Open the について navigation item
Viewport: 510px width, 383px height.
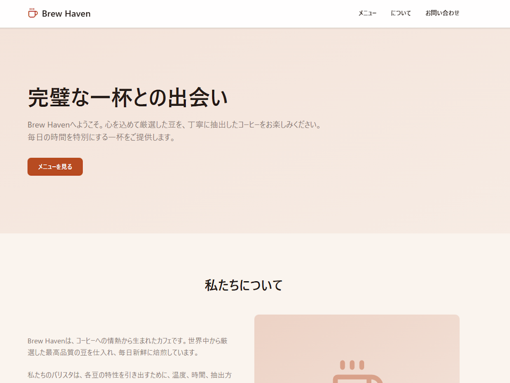coord(401,13)
